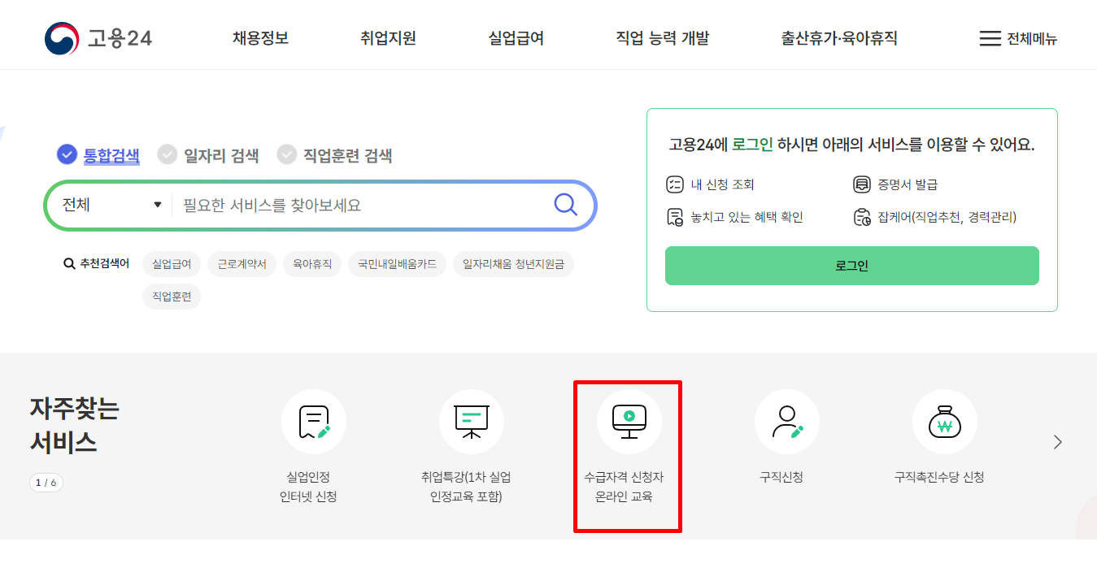Click the 수급자격 신청자 온라인 교육 icon
Screen dimensions: 1097x572
tap(628, 421)
